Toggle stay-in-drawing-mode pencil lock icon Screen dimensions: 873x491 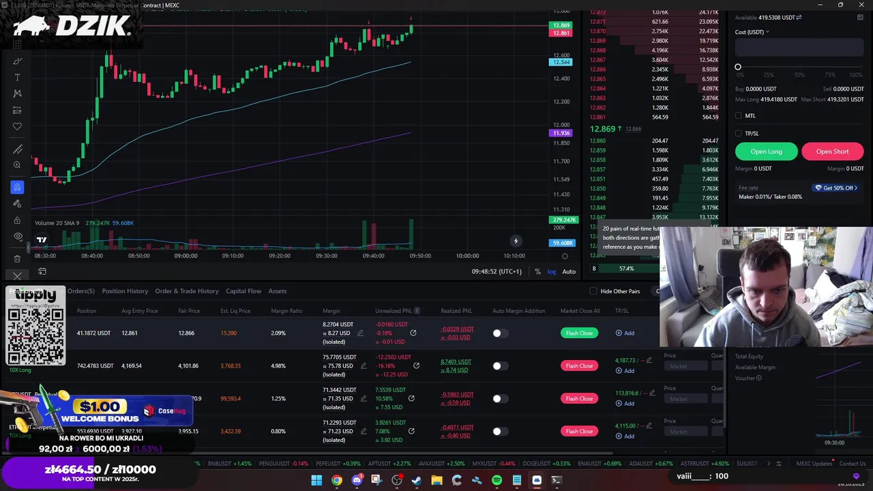click(x=17, y=203)
